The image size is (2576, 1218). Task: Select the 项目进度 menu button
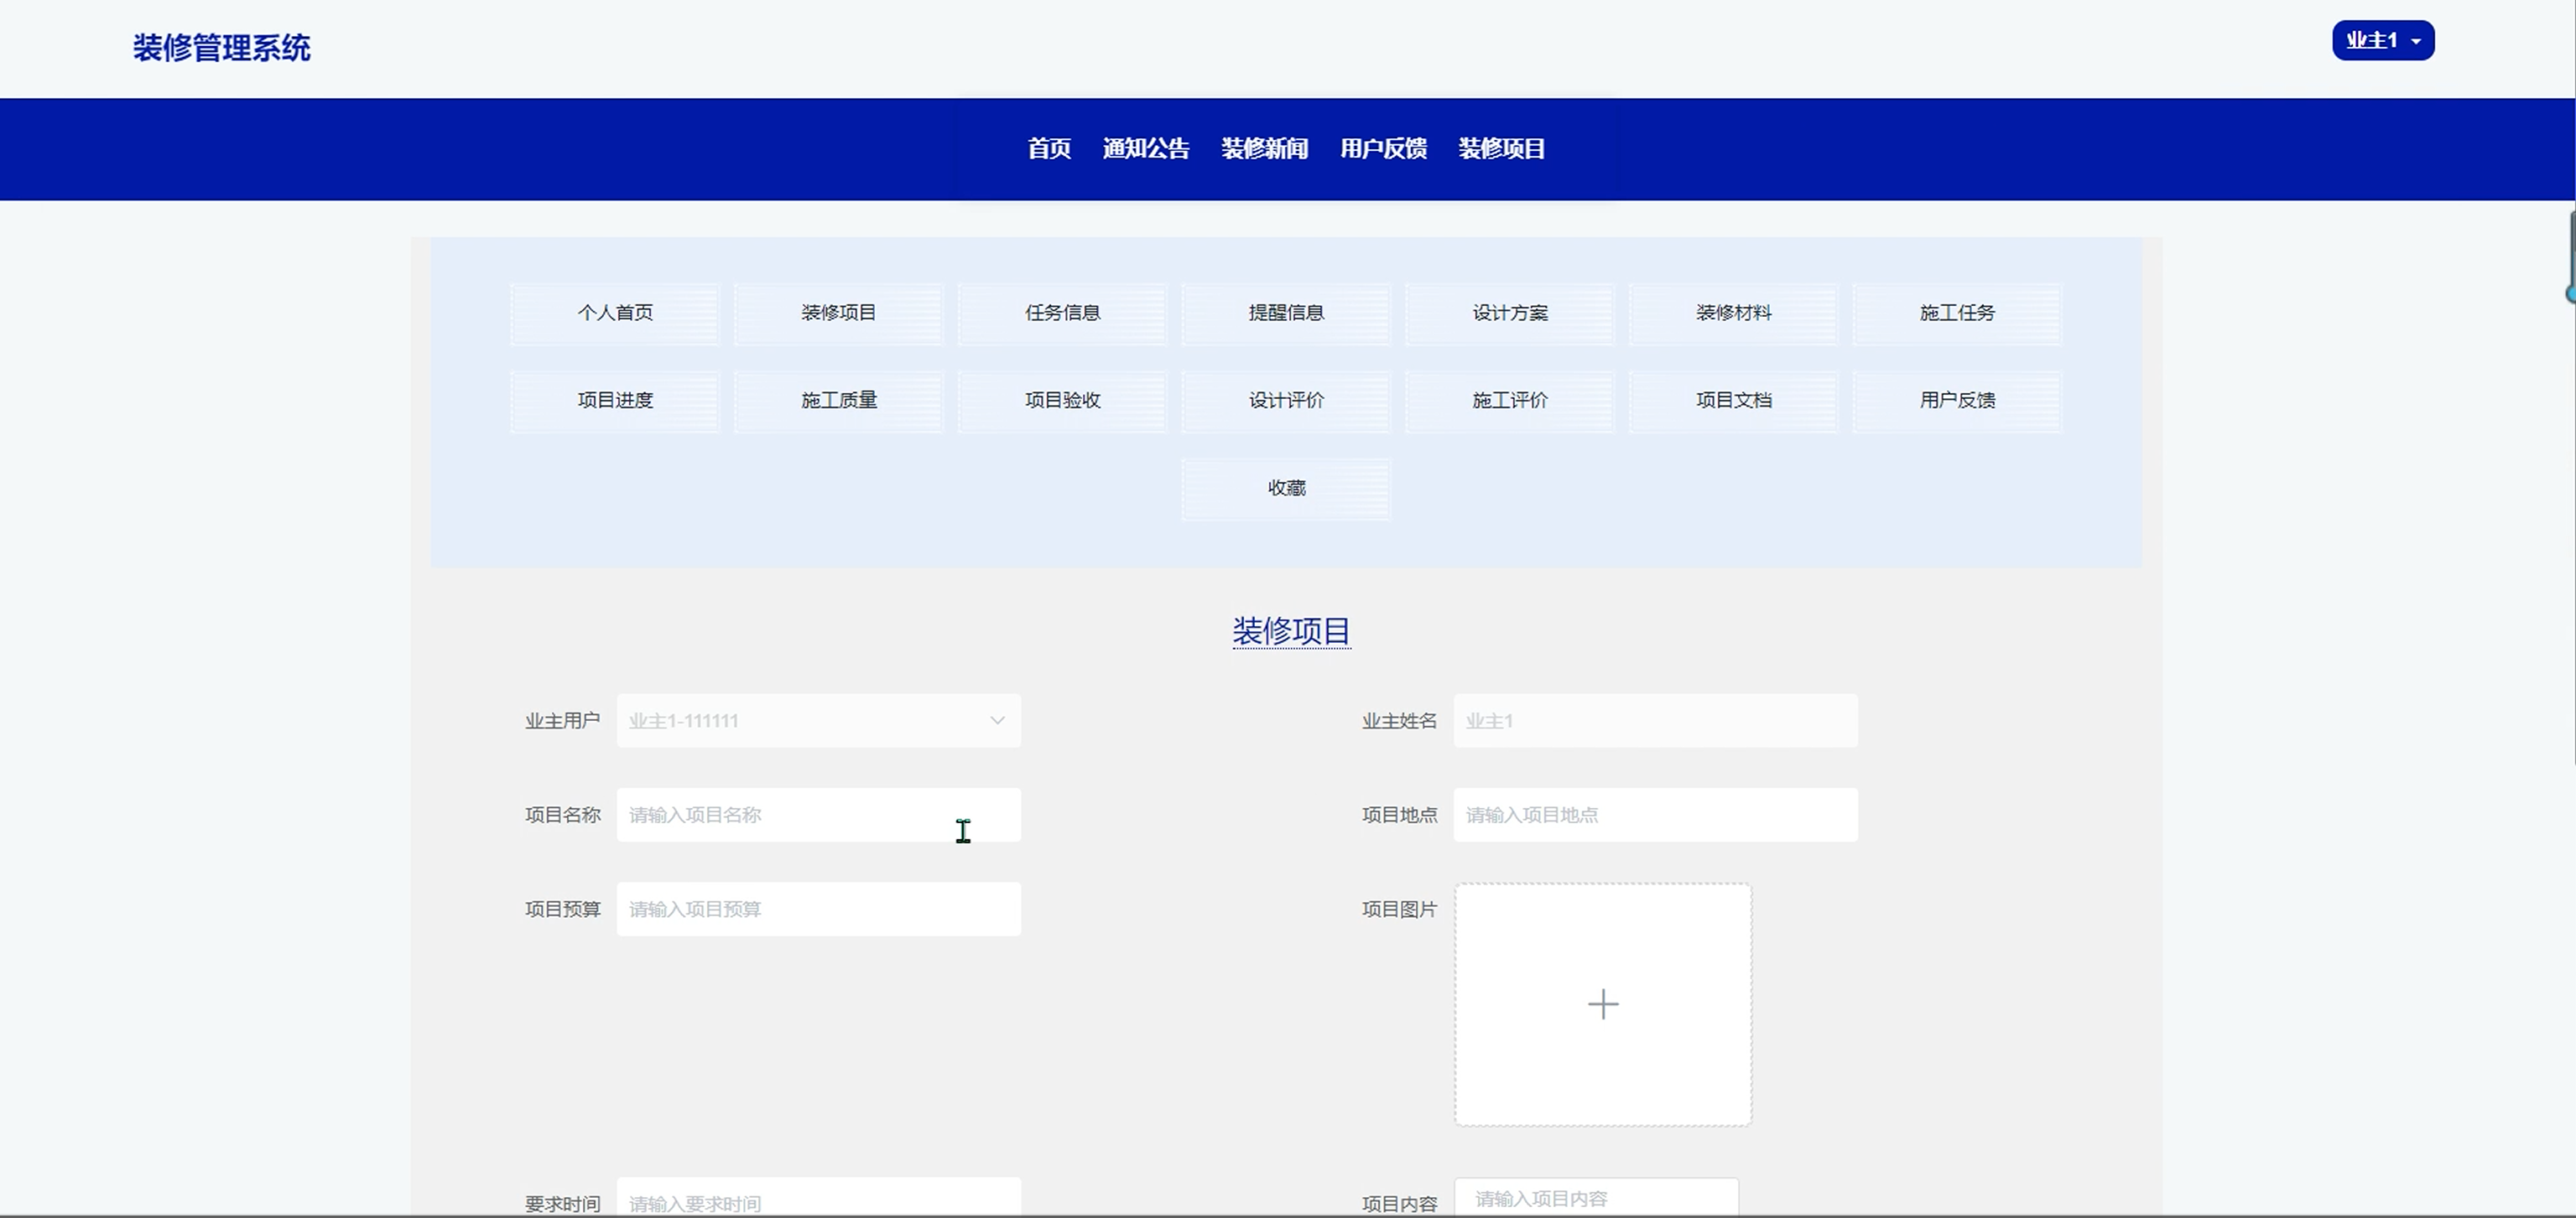[615, 400]
